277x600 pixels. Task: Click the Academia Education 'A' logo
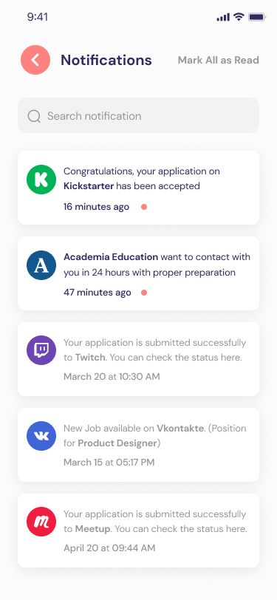[x=41, y=265]
